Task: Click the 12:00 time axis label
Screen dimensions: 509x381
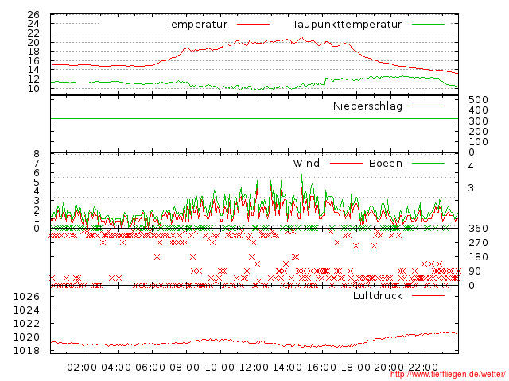Action: pos(254,368)
